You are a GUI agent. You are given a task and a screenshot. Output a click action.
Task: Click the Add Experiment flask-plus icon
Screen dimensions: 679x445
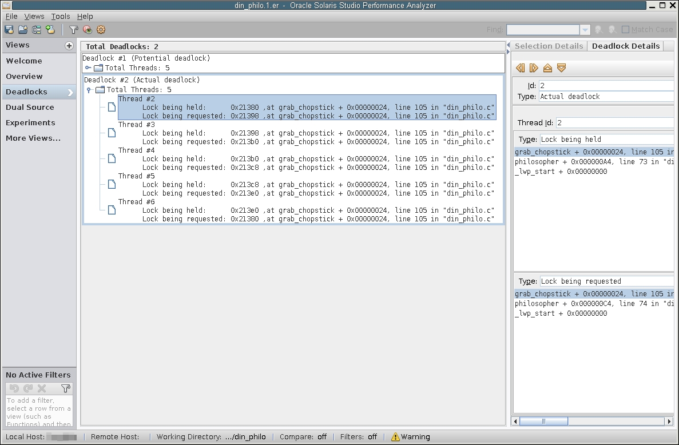coord(51,29)
